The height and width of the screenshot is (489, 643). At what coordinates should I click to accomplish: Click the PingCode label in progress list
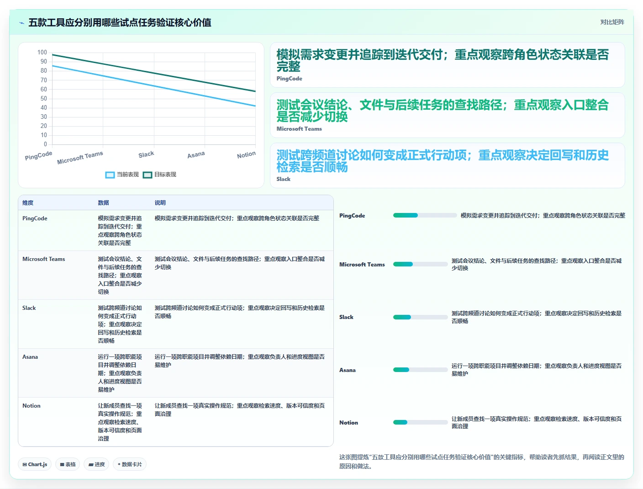tap(352, 216)
